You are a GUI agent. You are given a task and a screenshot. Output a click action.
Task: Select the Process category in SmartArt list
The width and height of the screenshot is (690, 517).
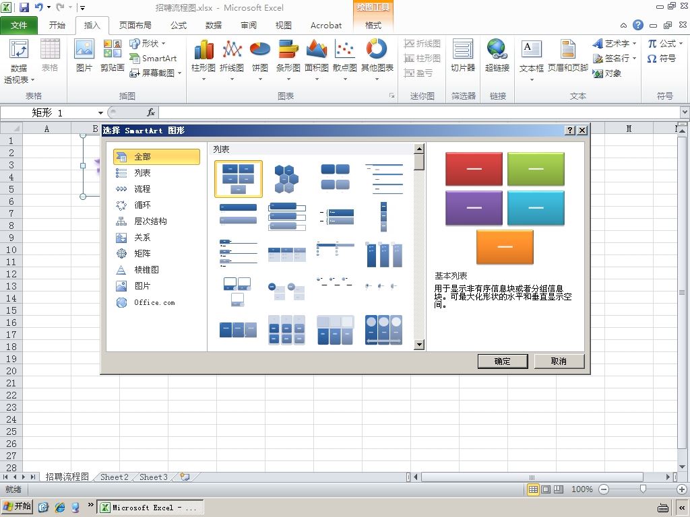(156, 189)
